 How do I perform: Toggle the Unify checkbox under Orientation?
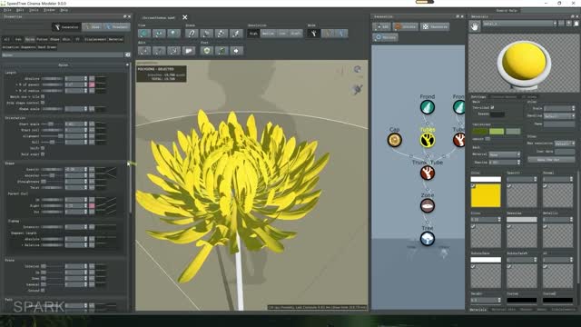(43, 148)
